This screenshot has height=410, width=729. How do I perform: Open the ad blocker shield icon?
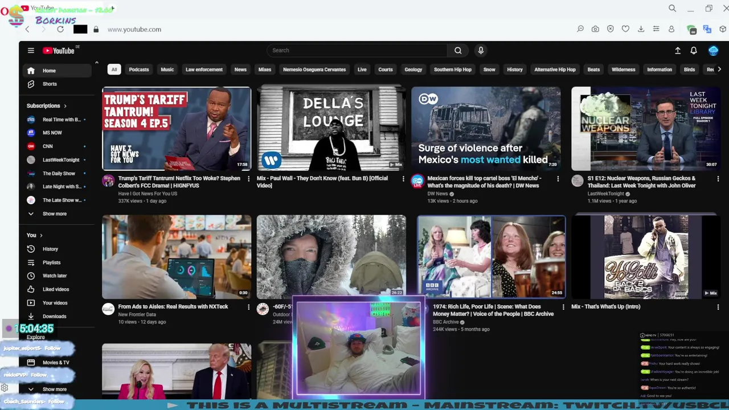tap(611, 29)
